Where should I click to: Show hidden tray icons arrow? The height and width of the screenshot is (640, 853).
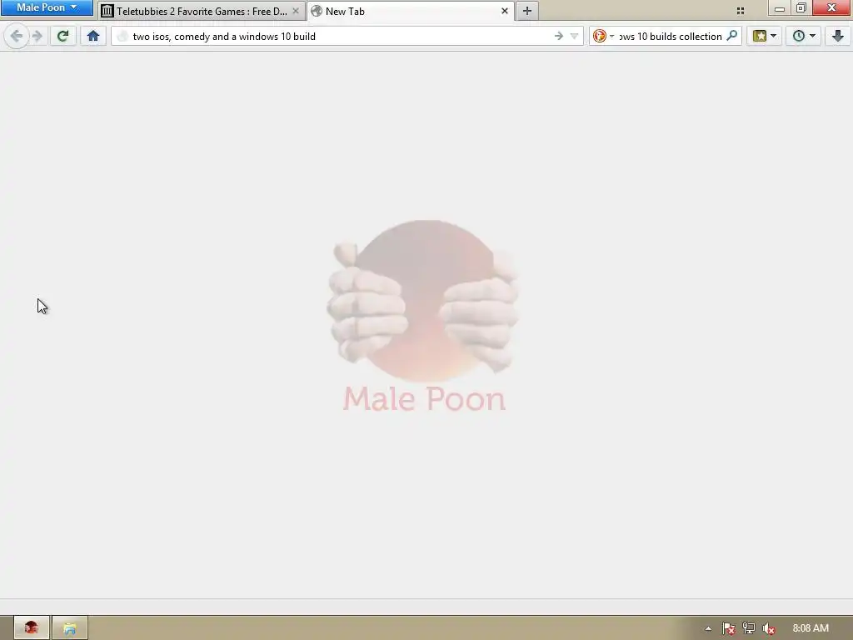click(x=708, y=628)
